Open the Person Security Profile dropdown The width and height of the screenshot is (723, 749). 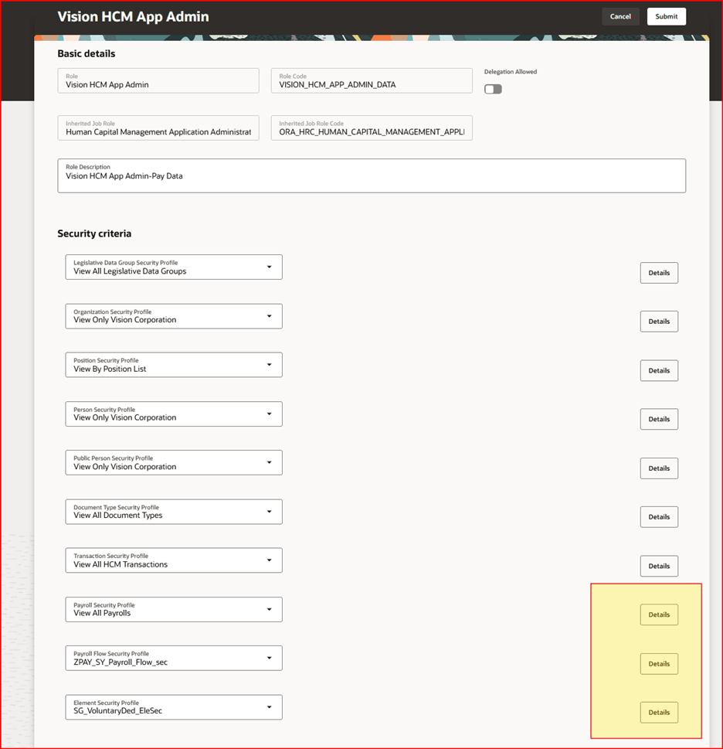point(174,414)
